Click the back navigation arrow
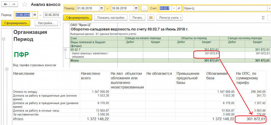The width and height of the screenshot is (271, 125). click(x=6, y=5)
